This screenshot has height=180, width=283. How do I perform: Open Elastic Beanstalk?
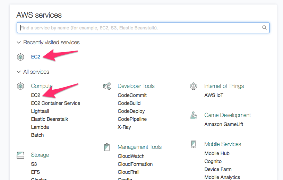point(50,119)
